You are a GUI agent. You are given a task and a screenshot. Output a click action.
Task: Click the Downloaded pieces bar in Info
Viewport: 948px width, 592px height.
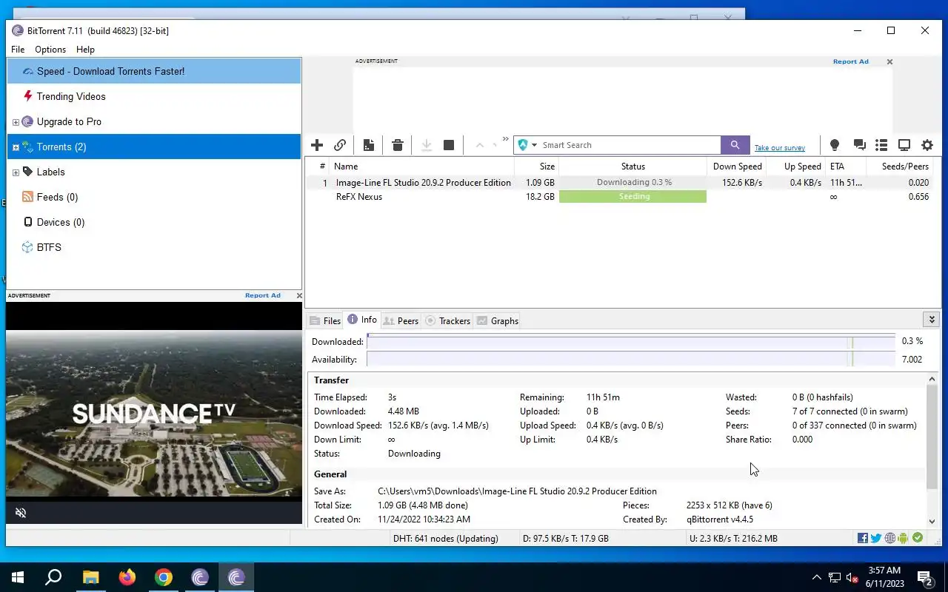click(631, 342)
